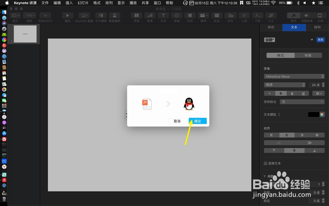The height and width of the screenshot is (206, 329).
Task: Apply subscript with 下标 icon
Action: (x=258, y=15)
